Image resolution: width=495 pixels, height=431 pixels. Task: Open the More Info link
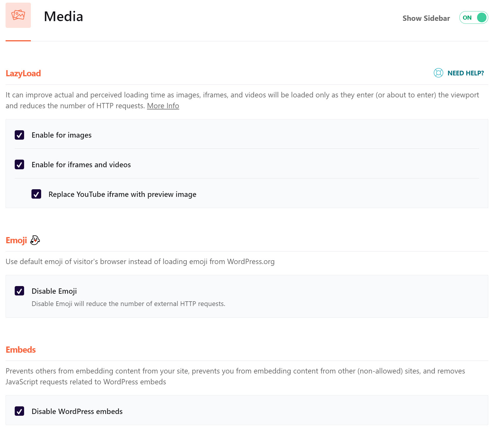pyautogui.click(x=163, y=106)
